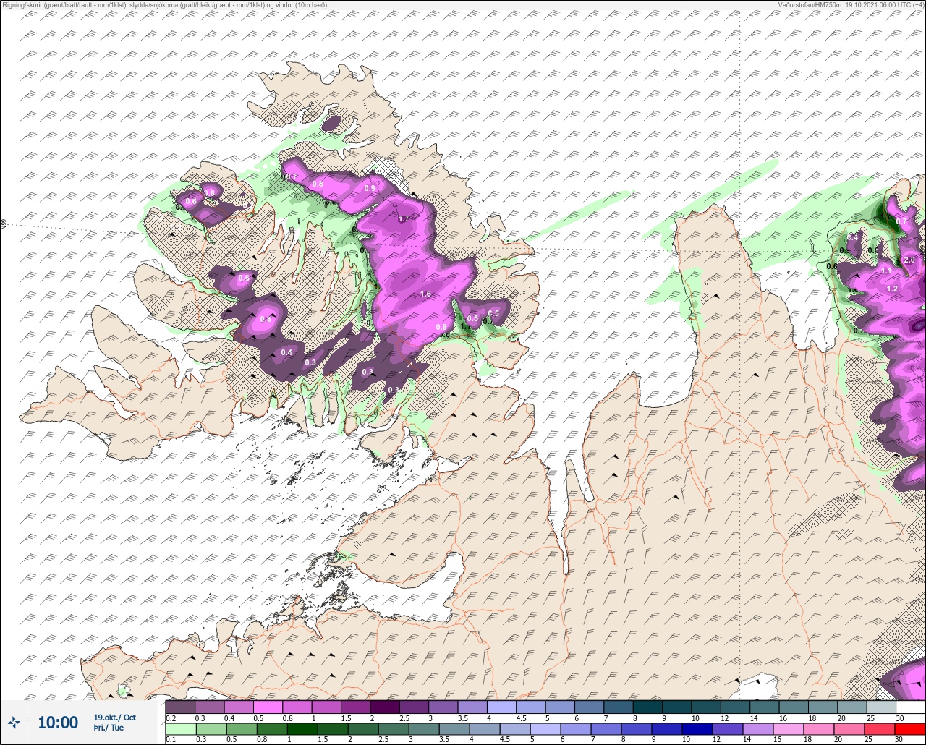Click the four-point star icon beside 10:00
926x745 pixels.
pos(14,722)
